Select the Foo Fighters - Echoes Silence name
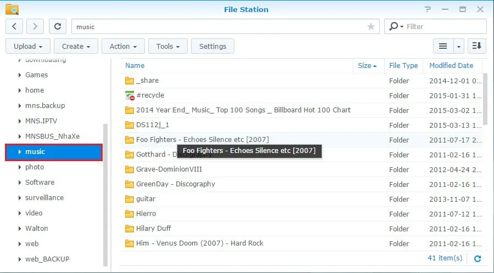Image resolution: width=494 pixels, height=273 pixels. (202, 140)
